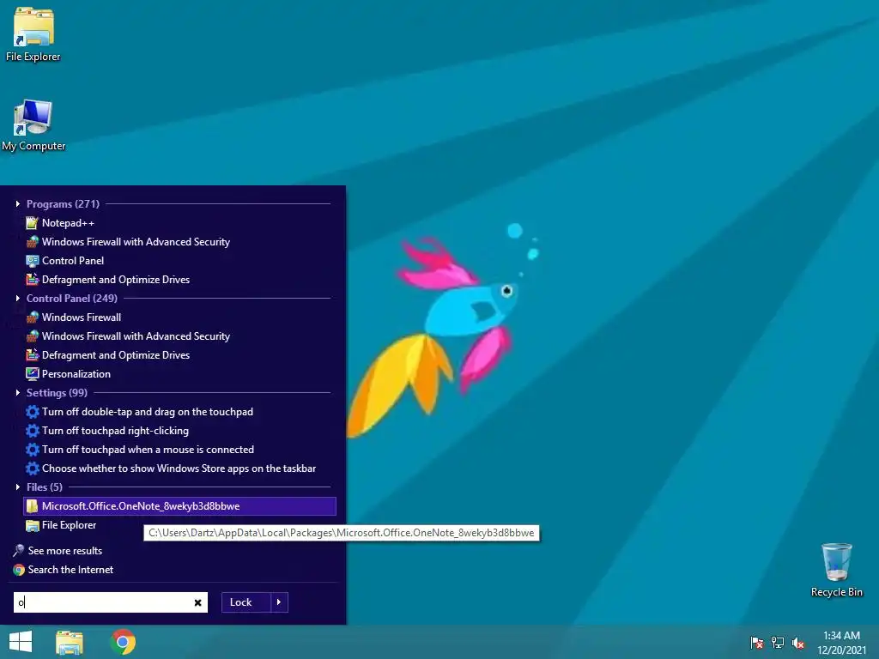Image resolution: width=879 pixels, height=659 pixels.
Task: Click the File Explorer icon in Files results
Action: [33, 525]
